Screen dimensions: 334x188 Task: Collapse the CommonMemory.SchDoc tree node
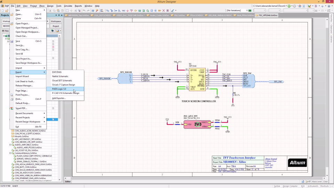coord(10,153)
